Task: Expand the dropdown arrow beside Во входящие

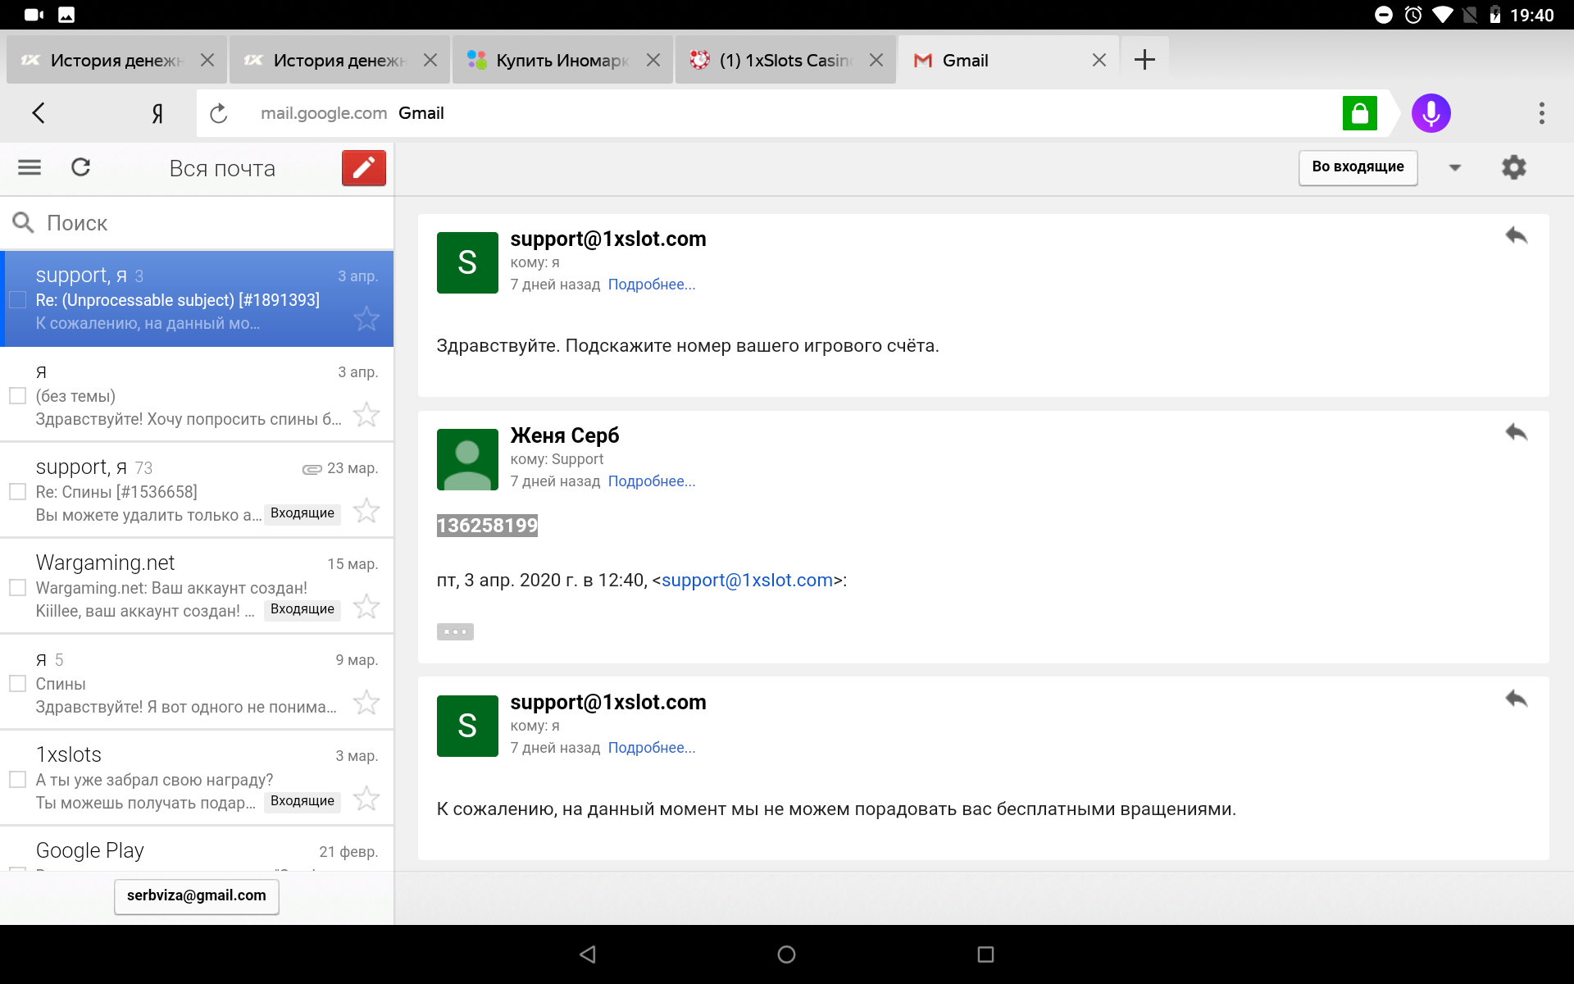Action: [x=1454, y=167]
